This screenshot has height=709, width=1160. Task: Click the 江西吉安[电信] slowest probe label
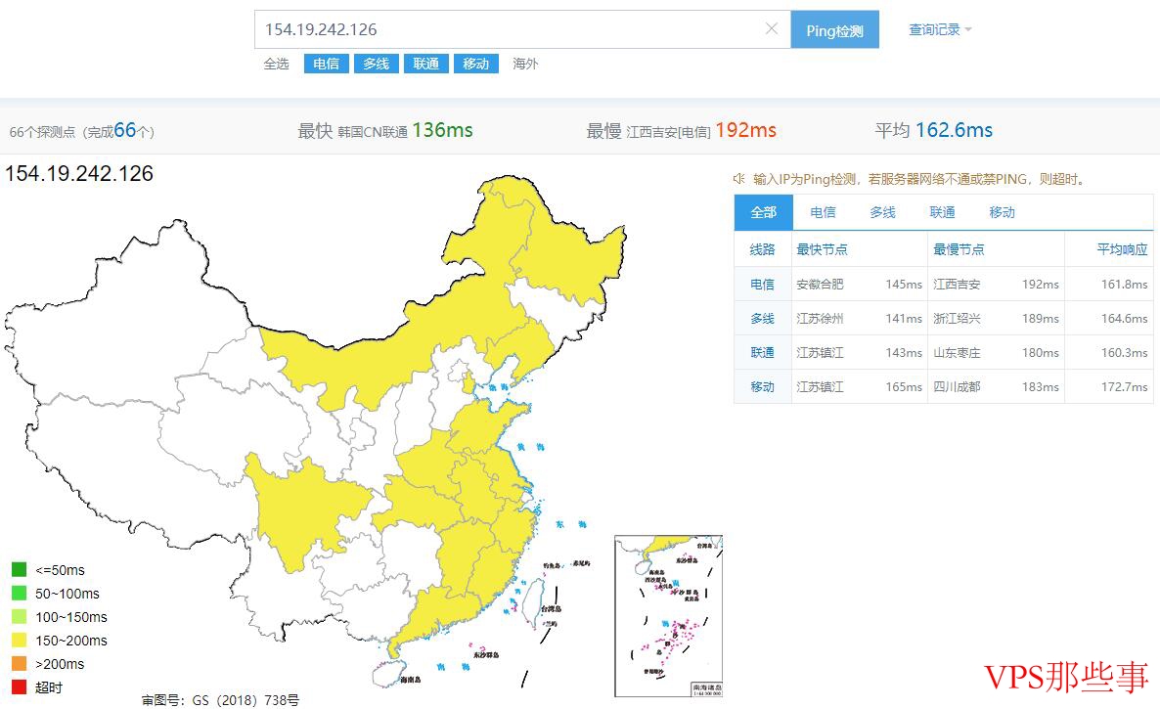click(668, 132)
